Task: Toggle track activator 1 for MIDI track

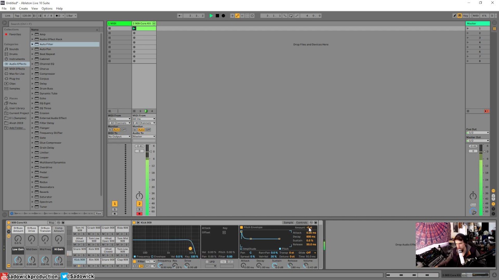Action: 115,204
